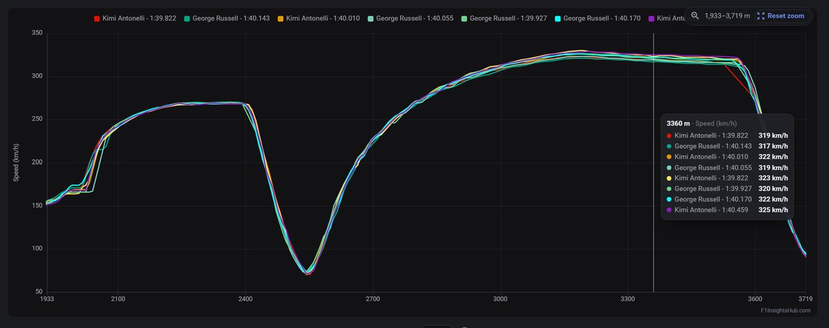
Task: Click the tooltip row with 325 km/h
Action: pos(727,209)
